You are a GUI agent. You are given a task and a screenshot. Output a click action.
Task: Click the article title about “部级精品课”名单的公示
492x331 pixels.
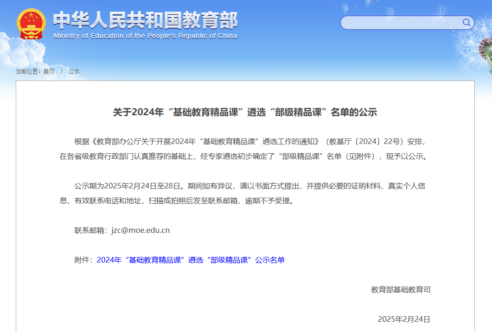(245, 112)
